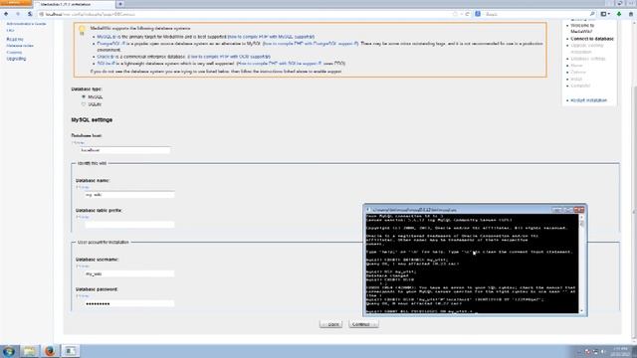Open the MySQL link in the notice
This screenshot has width=637, height=358.
(x=106, y=37)
